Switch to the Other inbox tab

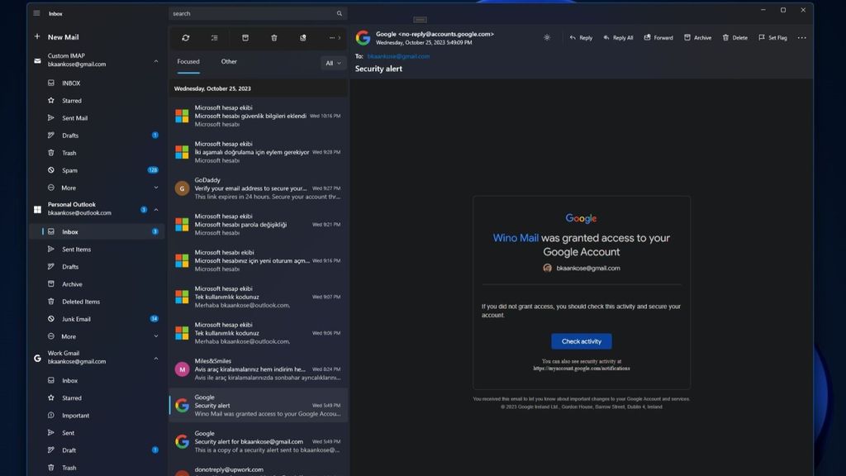pos(229,61)
